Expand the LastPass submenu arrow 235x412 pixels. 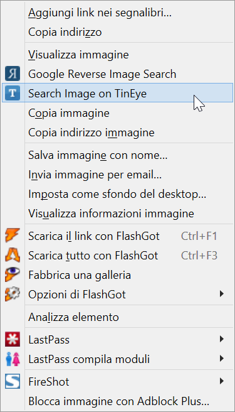pyautogui.click(x=222, y=339)
